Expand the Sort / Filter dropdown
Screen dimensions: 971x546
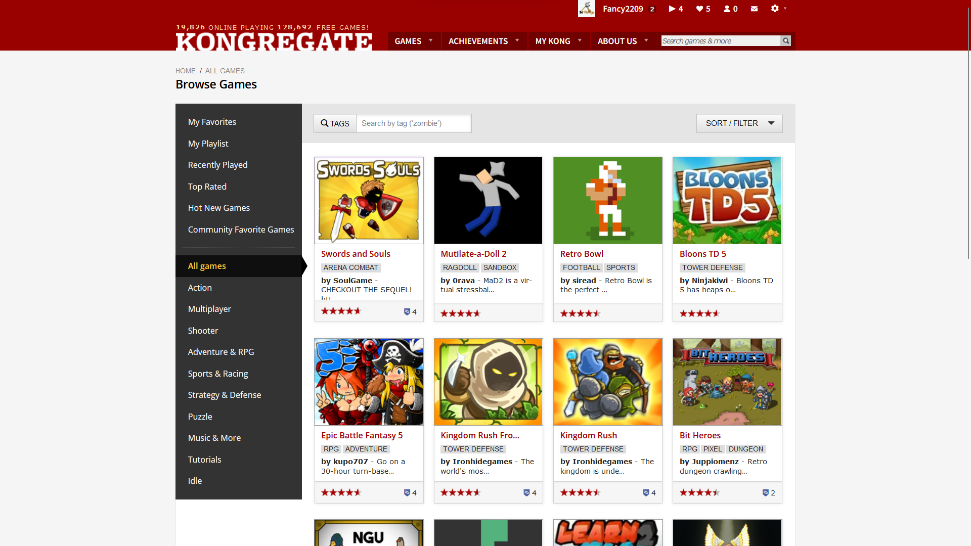click(x=739, y=123)
